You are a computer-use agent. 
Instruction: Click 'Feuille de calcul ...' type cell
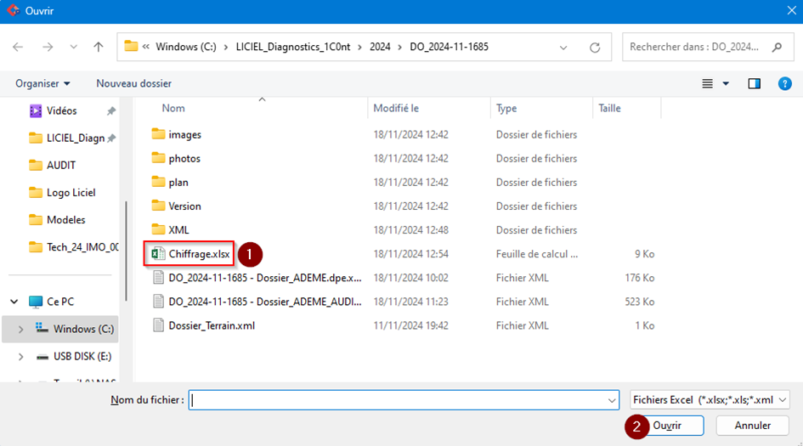537,254
